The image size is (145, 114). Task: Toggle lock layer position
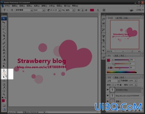pos(118,85)
